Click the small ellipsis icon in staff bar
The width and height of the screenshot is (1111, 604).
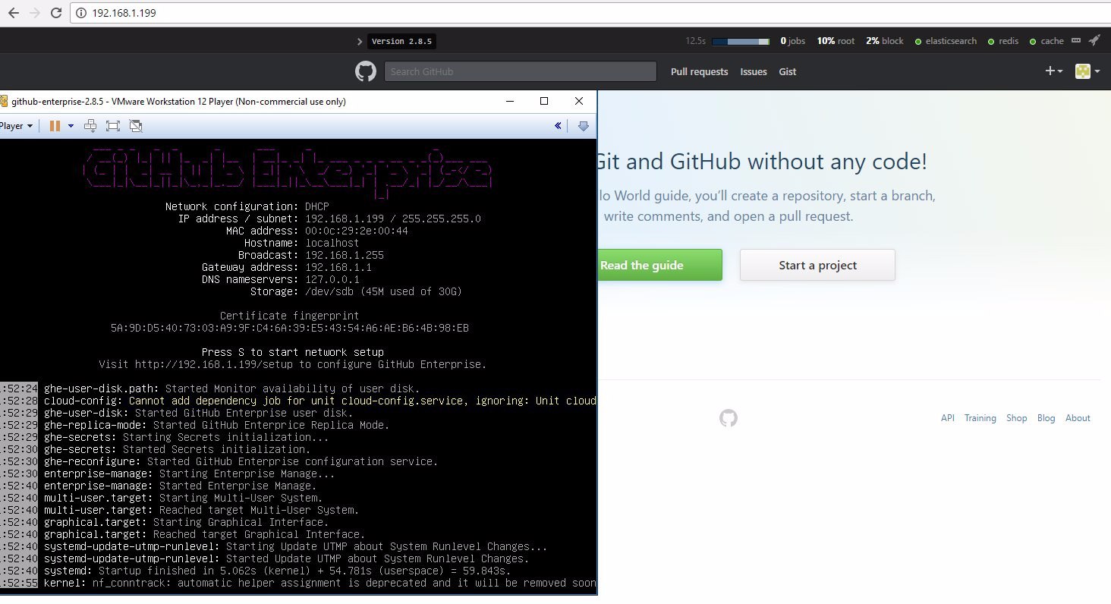pos(1076,42)
